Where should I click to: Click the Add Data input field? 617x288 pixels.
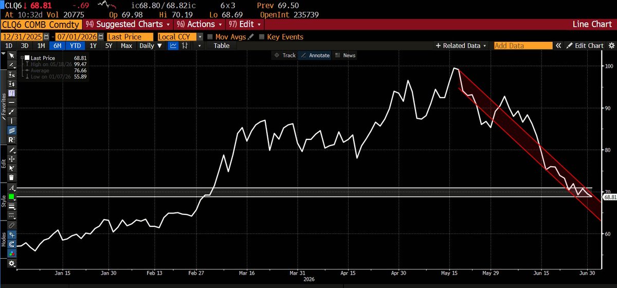tap(523, 46)
